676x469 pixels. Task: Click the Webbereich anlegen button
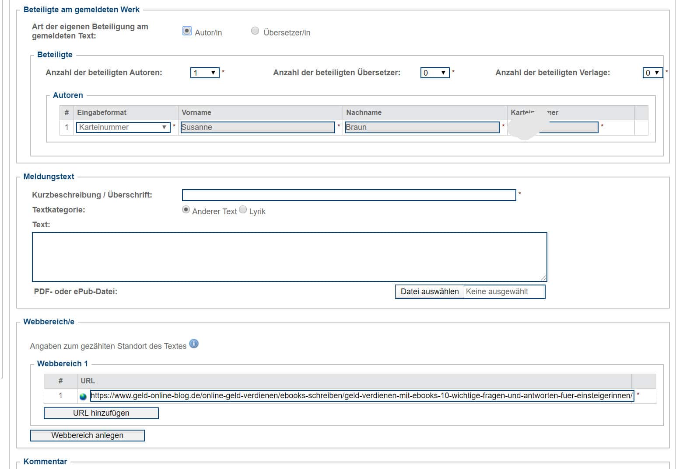pos(88,435)
